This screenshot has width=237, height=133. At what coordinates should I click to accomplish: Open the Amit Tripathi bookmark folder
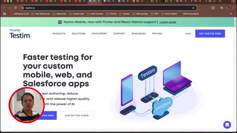pyautogui.click(x=169, y=14)
